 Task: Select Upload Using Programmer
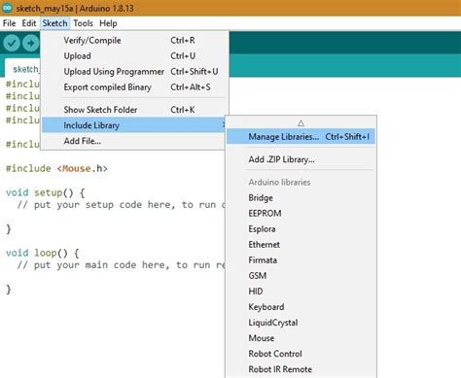coord(134,72)
